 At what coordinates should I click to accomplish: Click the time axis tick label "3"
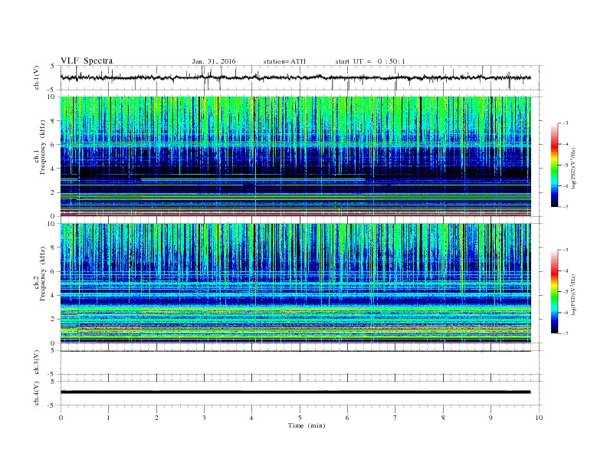point(204,418)
